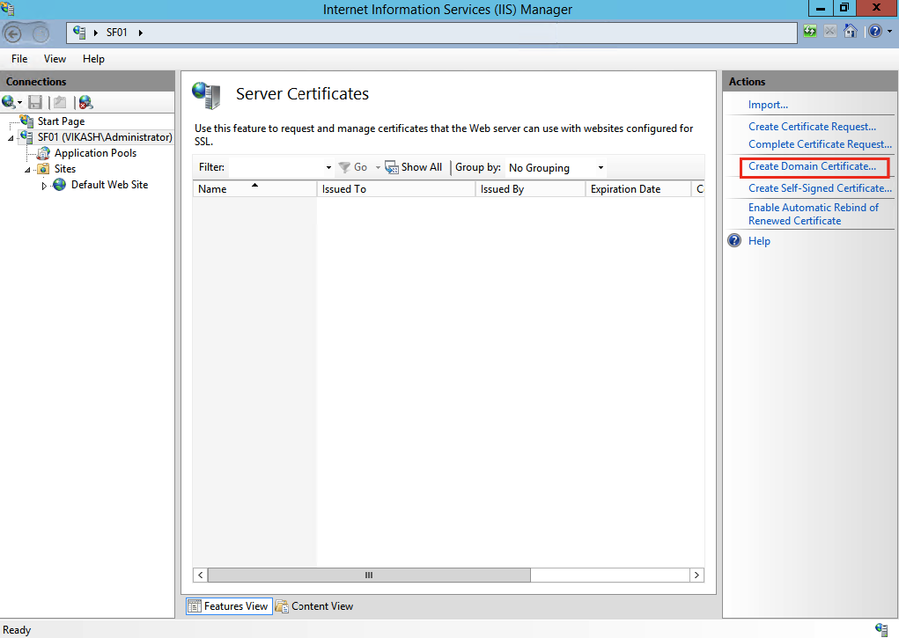Open the Help menu
Viewport: 899px width, 638px height.
93,58
